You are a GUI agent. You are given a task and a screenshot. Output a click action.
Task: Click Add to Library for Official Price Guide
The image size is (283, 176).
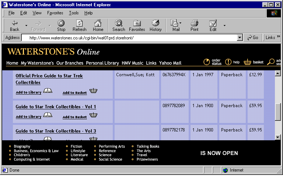tap(28, 92)
